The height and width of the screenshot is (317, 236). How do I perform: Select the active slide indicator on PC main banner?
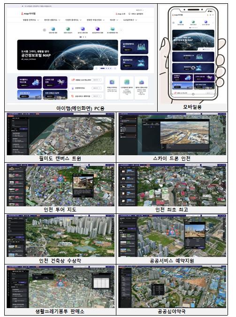pos(103,68)
